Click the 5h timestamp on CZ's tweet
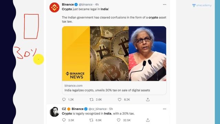The height and width of the screenshot is (124, 220). [111, 109]
